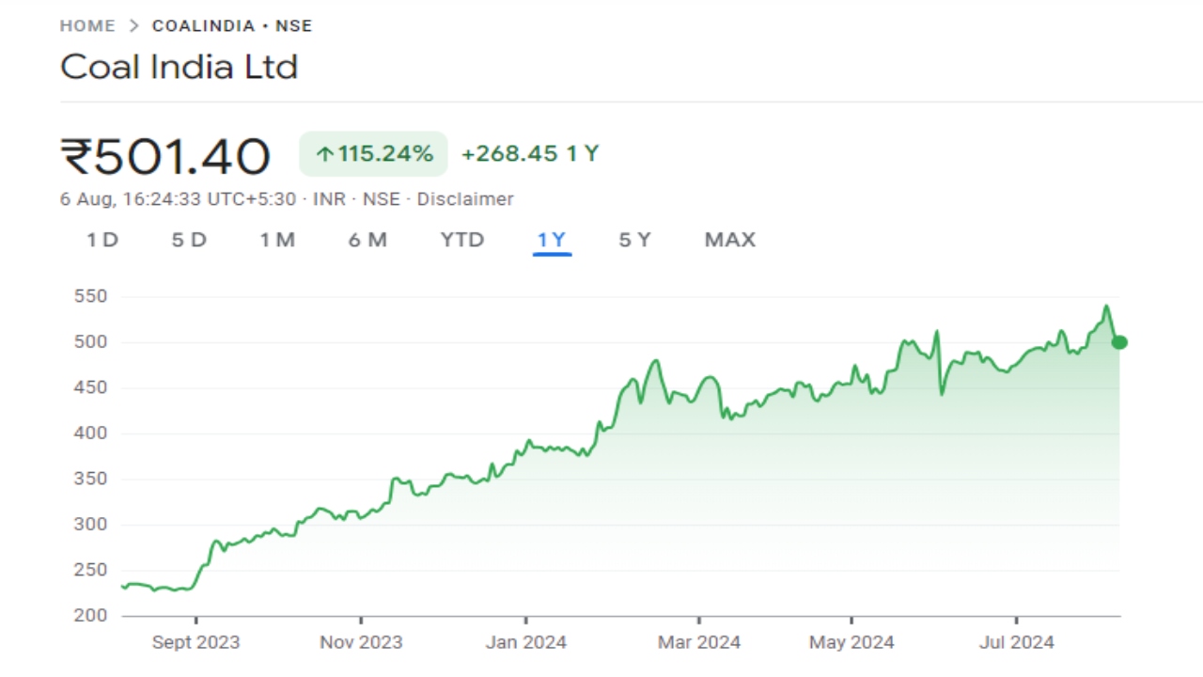Switch to the 1 M range tab
1203x677 pixels.
point(277,240)
